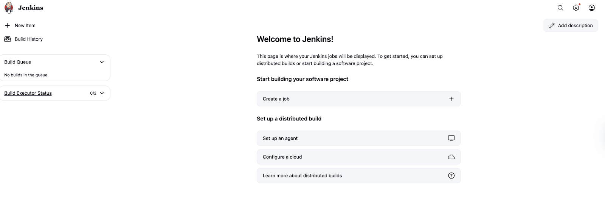
Task: Click the Build History tray icon
Action: pyautogui.click(x=7, y=39)
